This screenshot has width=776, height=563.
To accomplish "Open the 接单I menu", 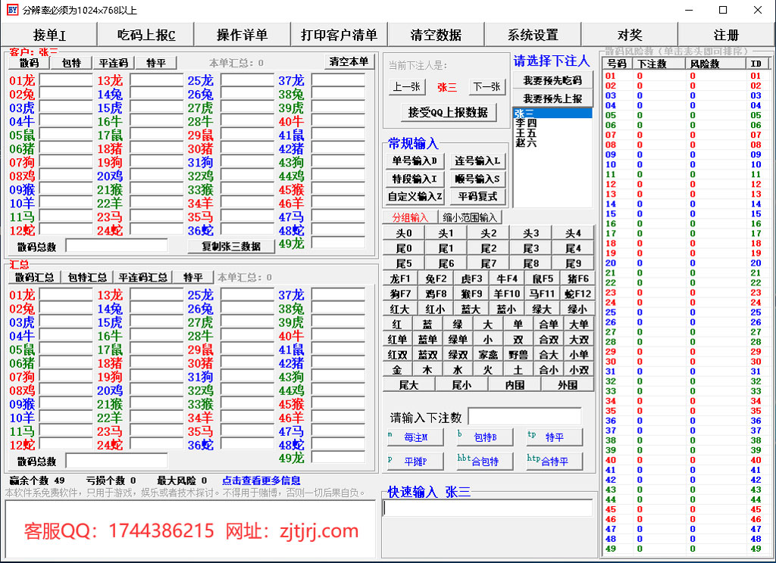I will coord(49,35).
